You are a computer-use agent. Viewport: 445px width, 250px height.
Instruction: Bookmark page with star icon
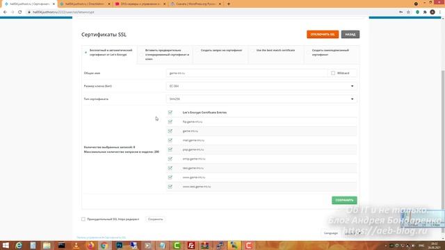408,12
